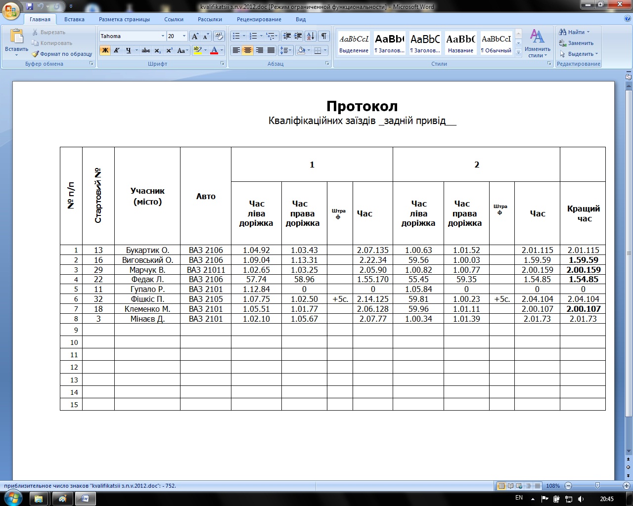
Task: Open the Вид ribbon tab
Action: pos(301,19)
